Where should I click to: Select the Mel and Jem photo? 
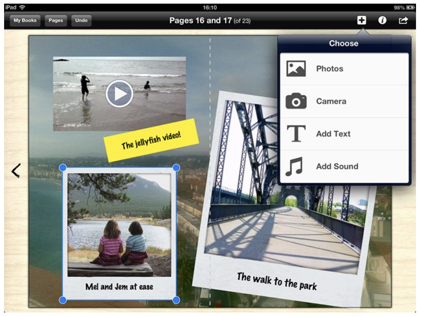(119, 230)
